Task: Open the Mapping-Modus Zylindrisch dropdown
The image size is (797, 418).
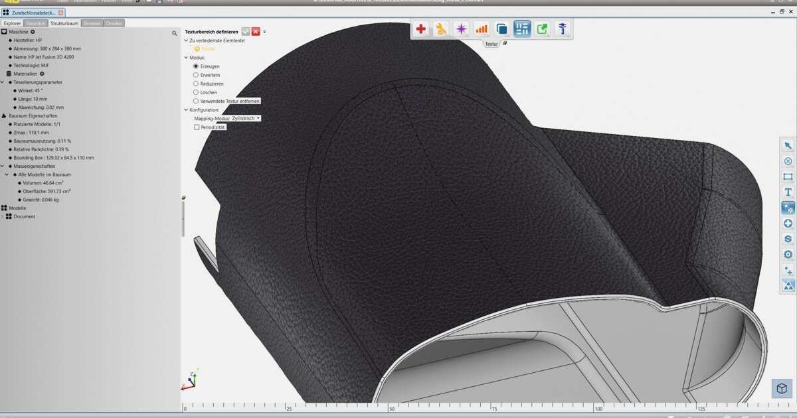Action: click(x=246, y=118)
